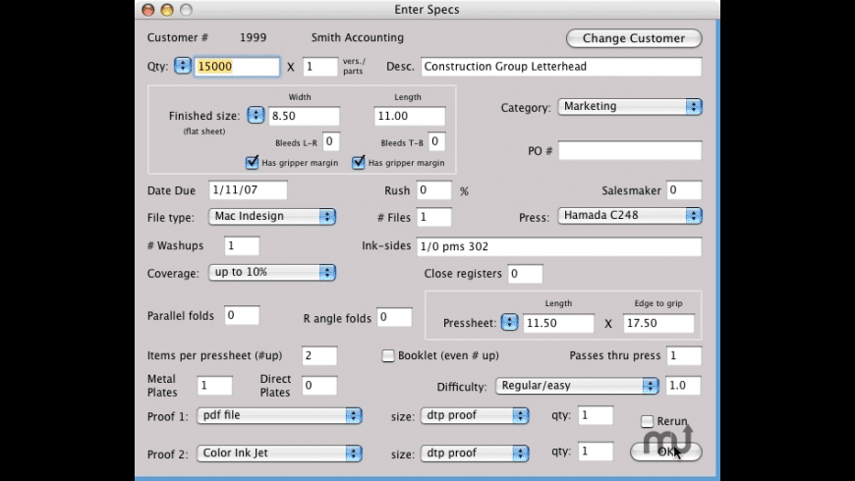Click the finished Width field
This screenshot has width=855, height=481.
click(305, 116)
